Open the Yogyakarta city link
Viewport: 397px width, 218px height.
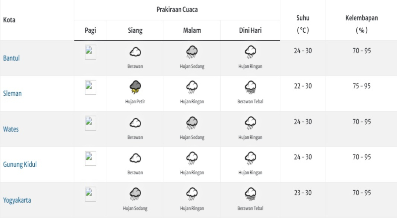[x=17, y=200]
